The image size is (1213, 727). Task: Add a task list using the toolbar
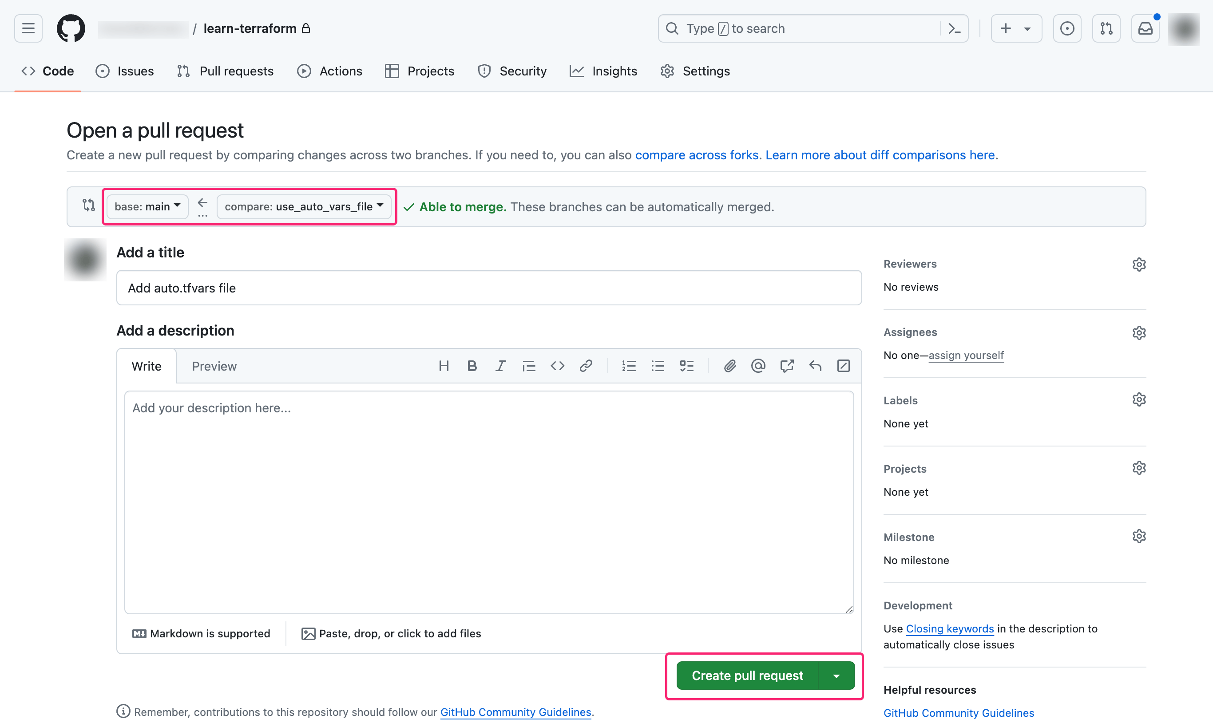686,366
